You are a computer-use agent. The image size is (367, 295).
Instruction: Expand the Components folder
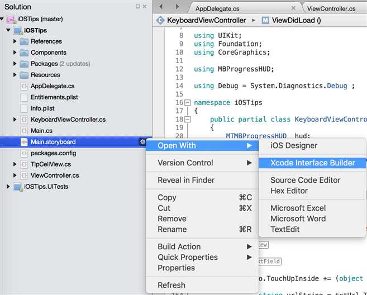[15, 53]
